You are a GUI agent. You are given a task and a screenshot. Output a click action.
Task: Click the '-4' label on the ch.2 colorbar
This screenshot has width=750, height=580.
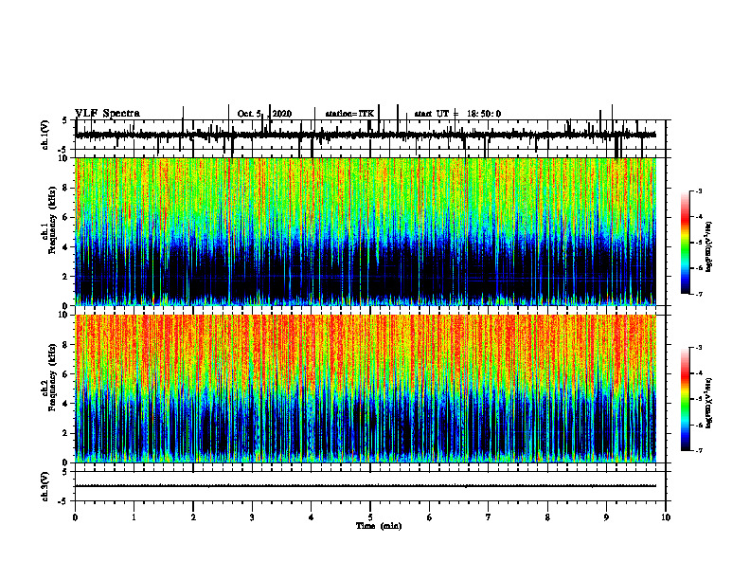click(699, 372)
